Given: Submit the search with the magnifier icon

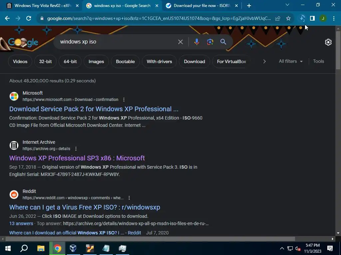Looking at the screenshot, I should point(223,42).
